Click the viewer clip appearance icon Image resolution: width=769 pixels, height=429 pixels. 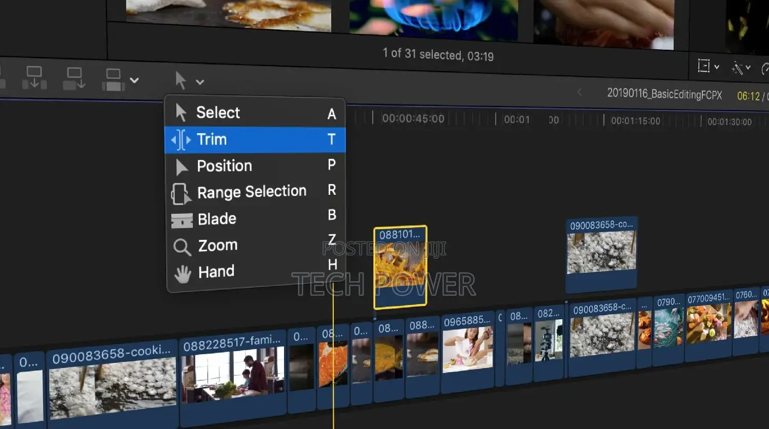704,66
